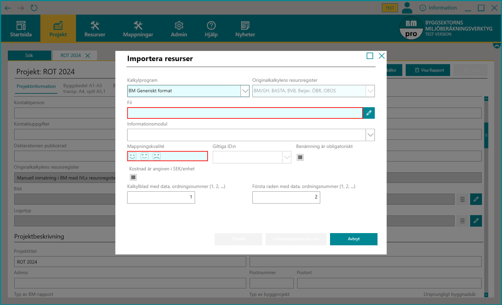
Task: Expand the Giltiga ID:n dropdown
Action: [x=286, y=157]
